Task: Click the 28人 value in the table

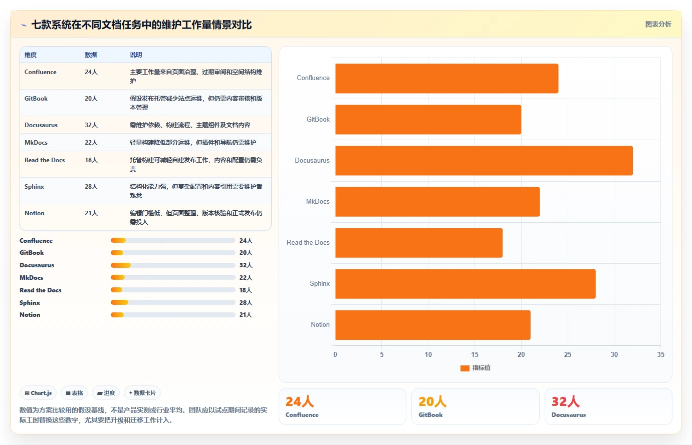Action: pyautogui.click(x=91, y=187)
